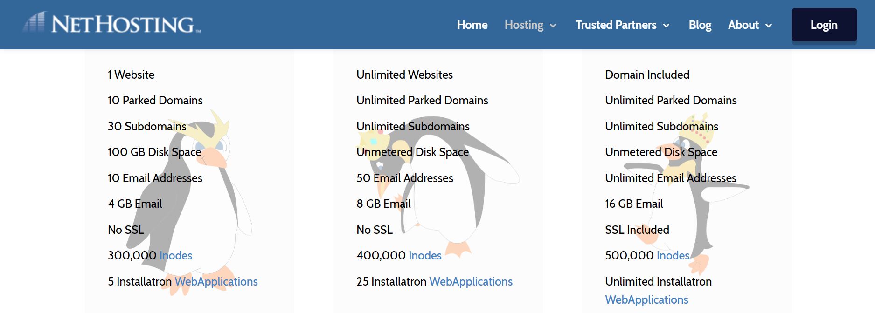The image size is (875, 313).
Task: Click the 'Unlimited Websites' text
Action: [x=404, y=75]
